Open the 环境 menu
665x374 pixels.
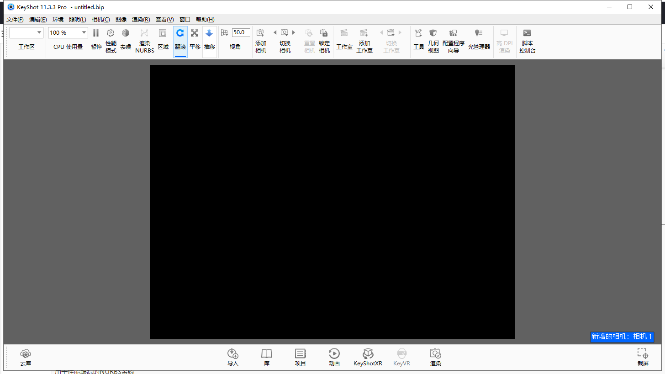tap(58, 20)
